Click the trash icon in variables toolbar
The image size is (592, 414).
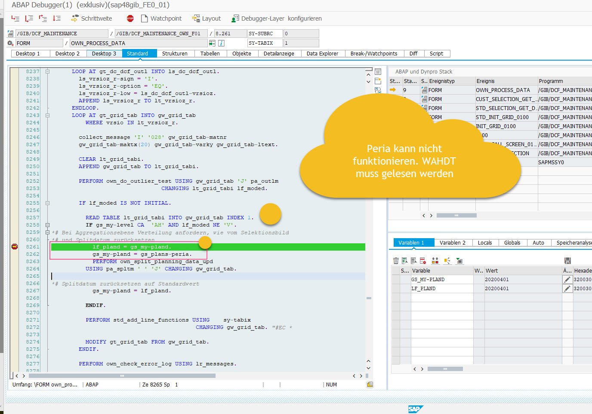tap(396, 261)
